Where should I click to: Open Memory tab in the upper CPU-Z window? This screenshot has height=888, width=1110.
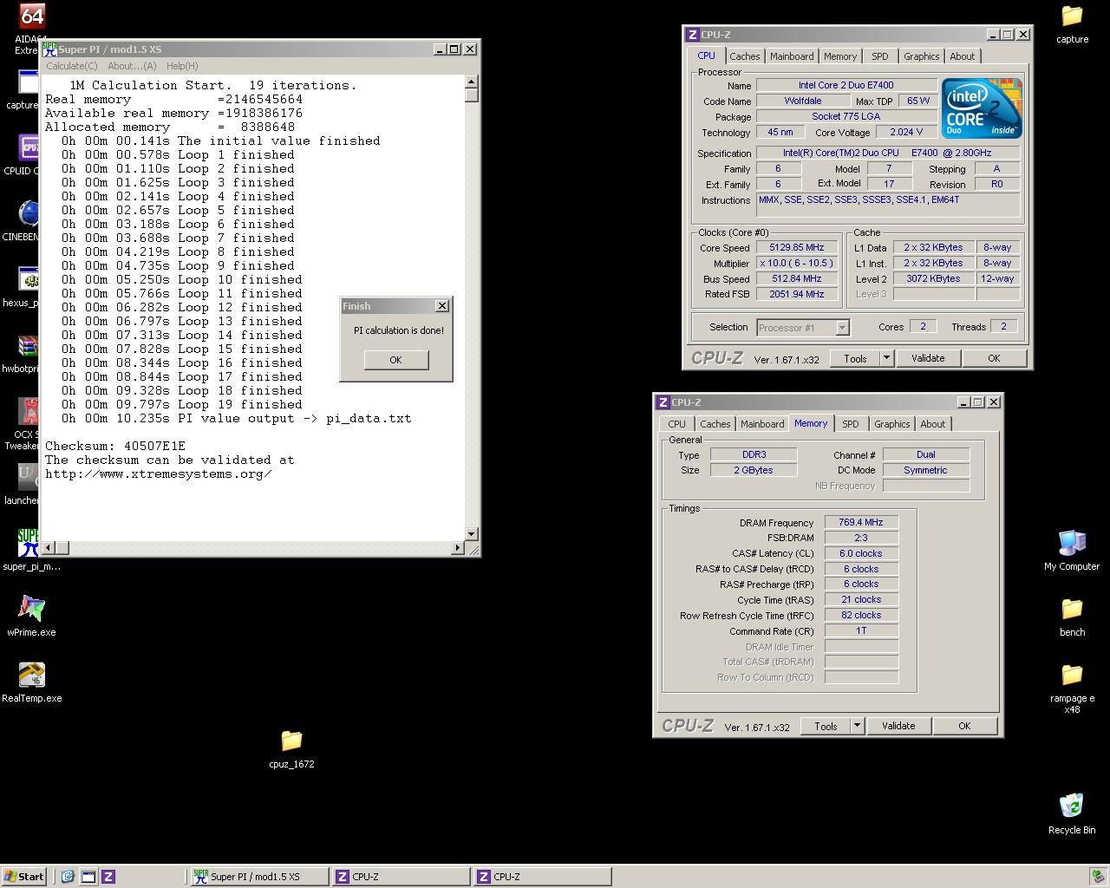(x=840, y=56)
